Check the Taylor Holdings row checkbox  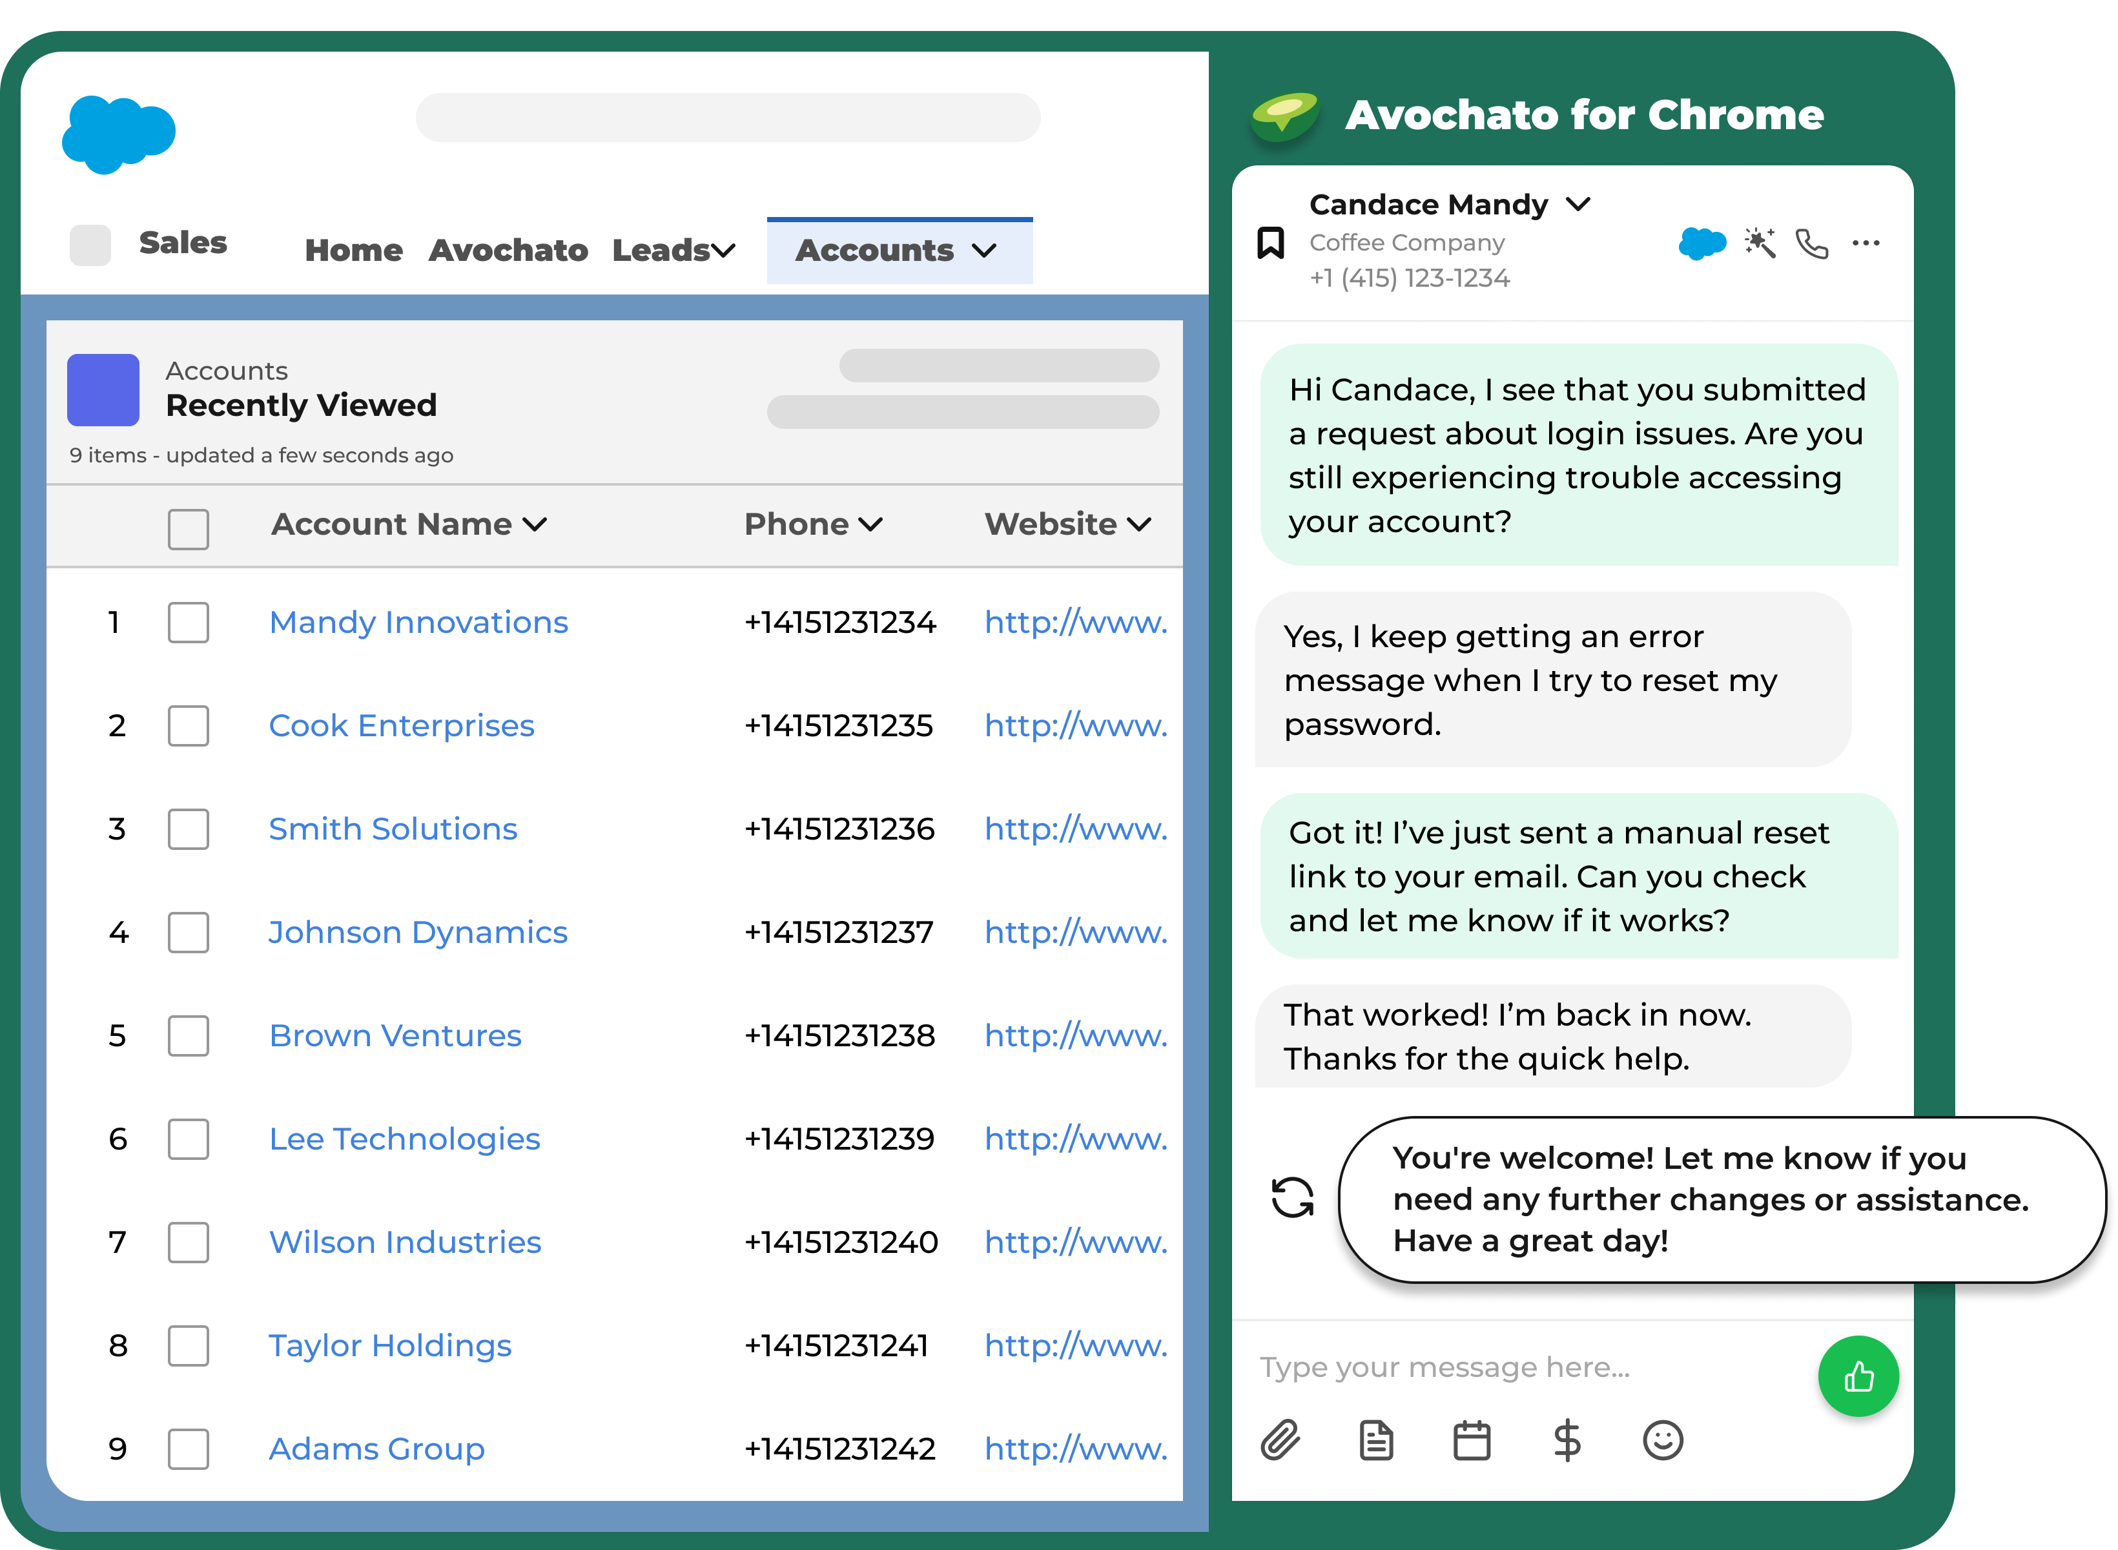point(188,1345)
